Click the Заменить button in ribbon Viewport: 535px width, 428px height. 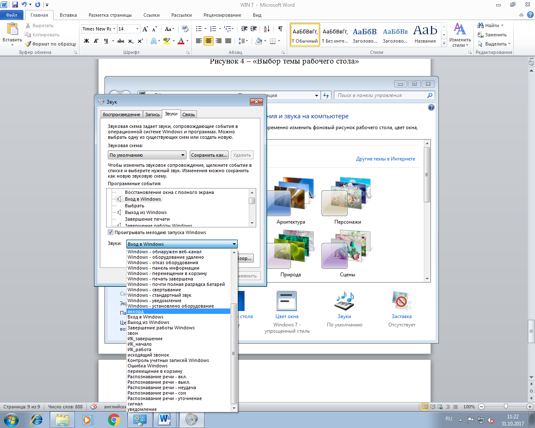492,35
